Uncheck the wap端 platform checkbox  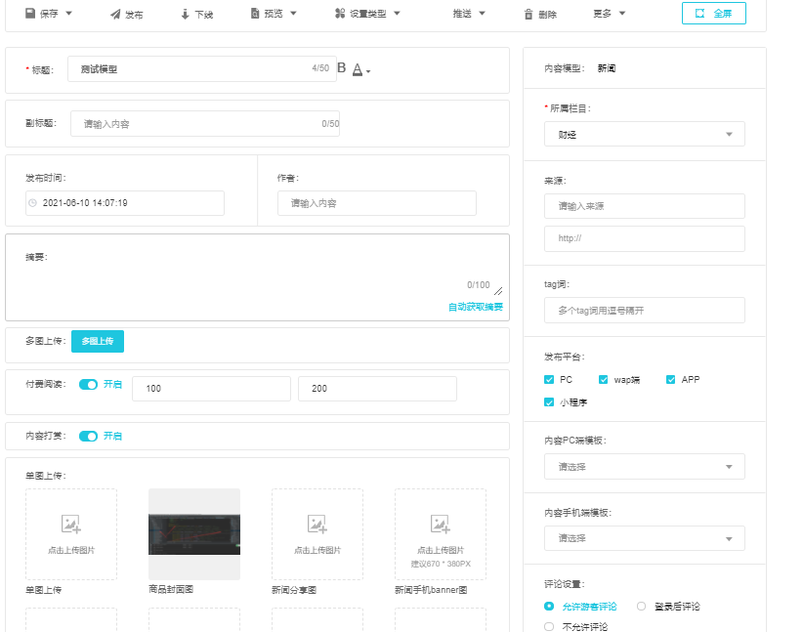pyautogui.click(x=604, y=379)
